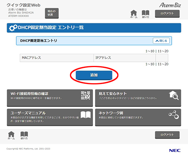188x168 pixels.
Task: Open the 見えて安心ネット tile
Action: coord(138,98)
